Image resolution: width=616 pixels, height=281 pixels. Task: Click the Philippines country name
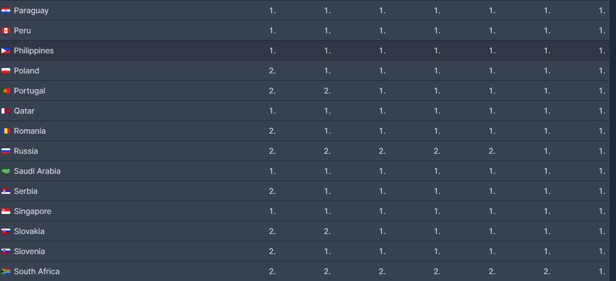point(33,50)
